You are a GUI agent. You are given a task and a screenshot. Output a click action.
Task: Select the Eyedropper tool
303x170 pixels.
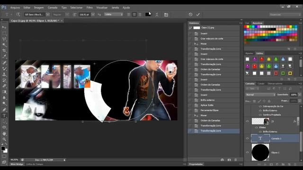pos(4,57)
